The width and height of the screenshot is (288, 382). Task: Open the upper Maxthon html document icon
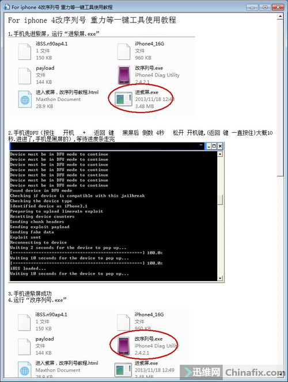(x=25, y=99)
